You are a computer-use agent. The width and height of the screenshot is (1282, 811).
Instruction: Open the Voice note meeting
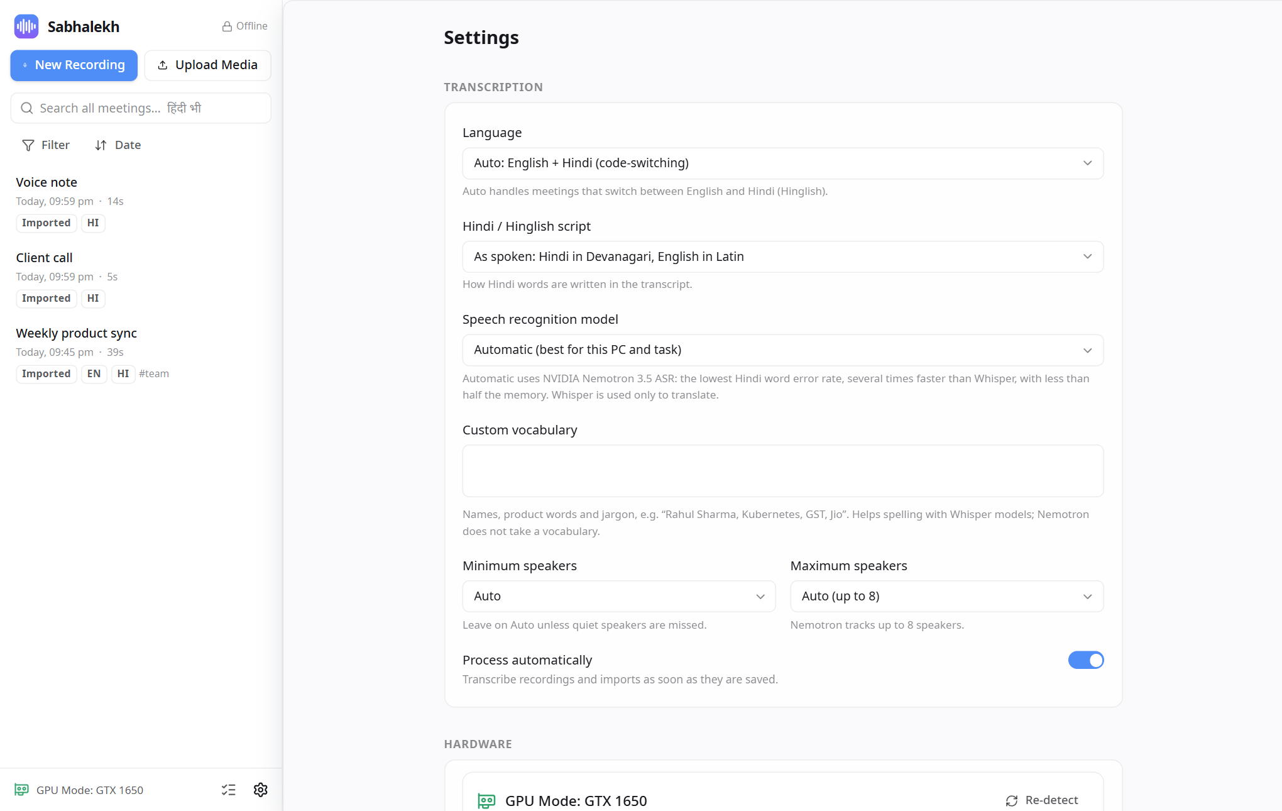(x=141, y=204)
